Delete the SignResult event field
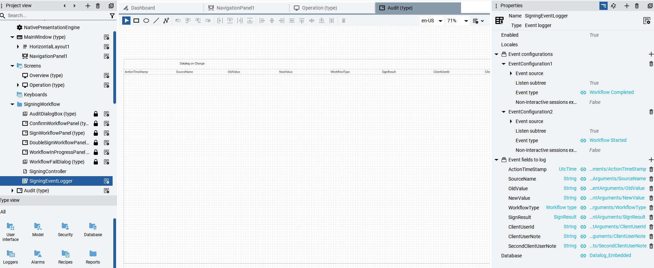This screenshot has height=268, width=654. [x=651, y=217]
